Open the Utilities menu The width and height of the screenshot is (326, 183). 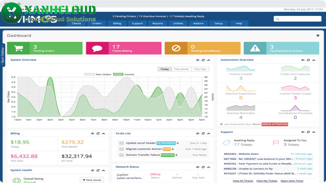[178, 23]
